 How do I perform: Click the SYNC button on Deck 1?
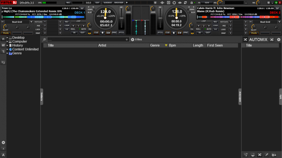click(114, 33)
